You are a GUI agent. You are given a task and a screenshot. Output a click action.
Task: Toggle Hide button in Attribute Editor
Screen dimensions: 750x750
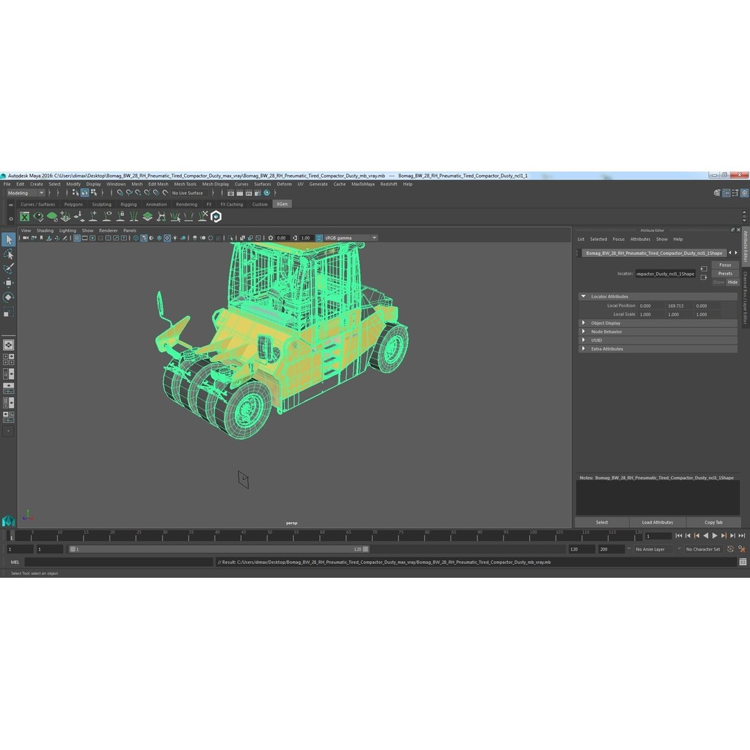733,282
